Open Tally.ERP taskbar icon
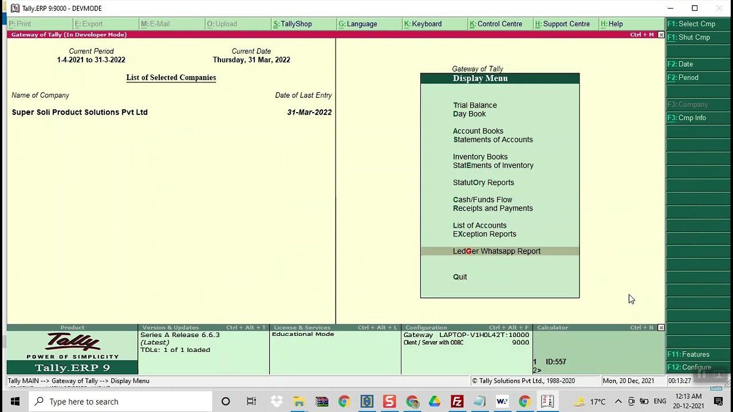 547,402
